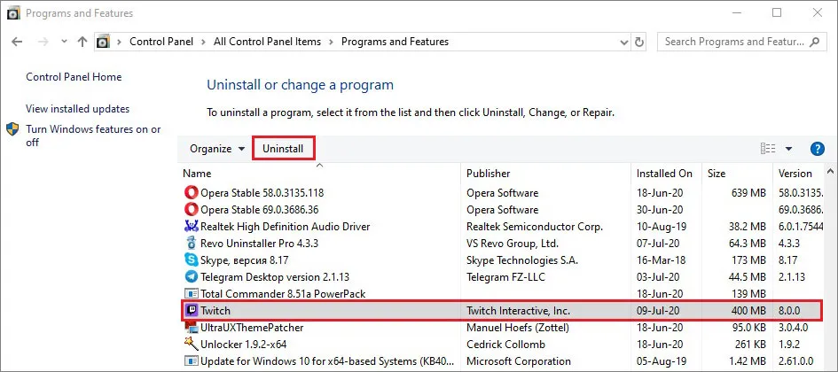Click publisher Microsoft Corporation

click(519, 361)
